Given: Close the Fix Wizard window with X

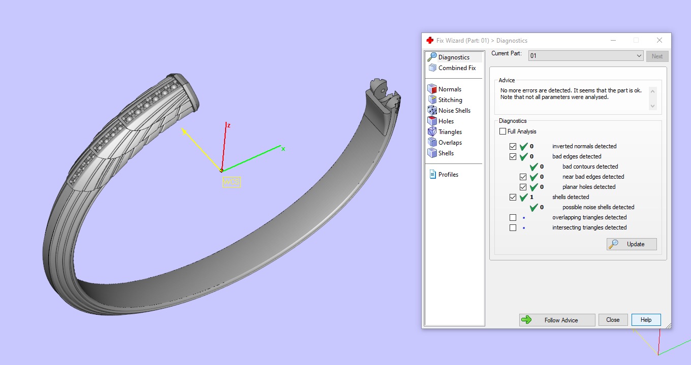Looking at the screenshot, I should pyautogui.click(x=659, y=40).
